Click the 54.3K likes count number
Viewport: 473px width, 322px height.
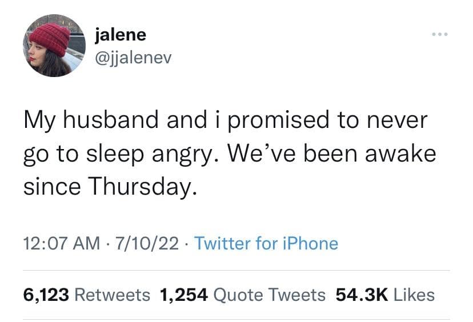point(362,295)
